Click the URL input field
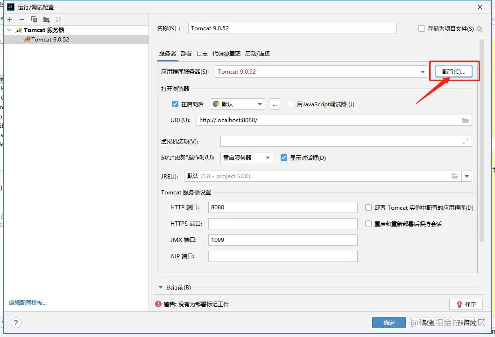495x337 pixels. 334,120
